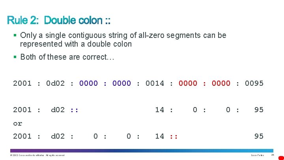Click the red colon between red 0000 segments

[204, 84]
